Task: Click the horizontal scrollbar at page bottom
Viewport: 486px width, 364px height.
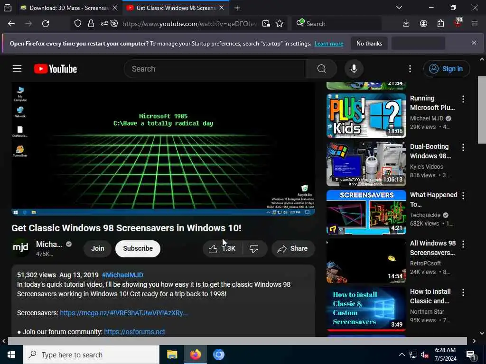Action: tap(237, 341)
